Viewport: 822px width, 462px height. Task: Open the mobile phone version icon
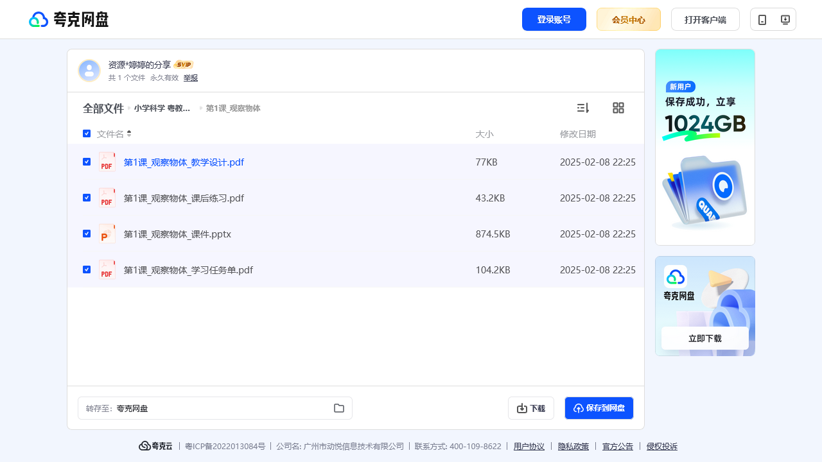click(762, 19)
